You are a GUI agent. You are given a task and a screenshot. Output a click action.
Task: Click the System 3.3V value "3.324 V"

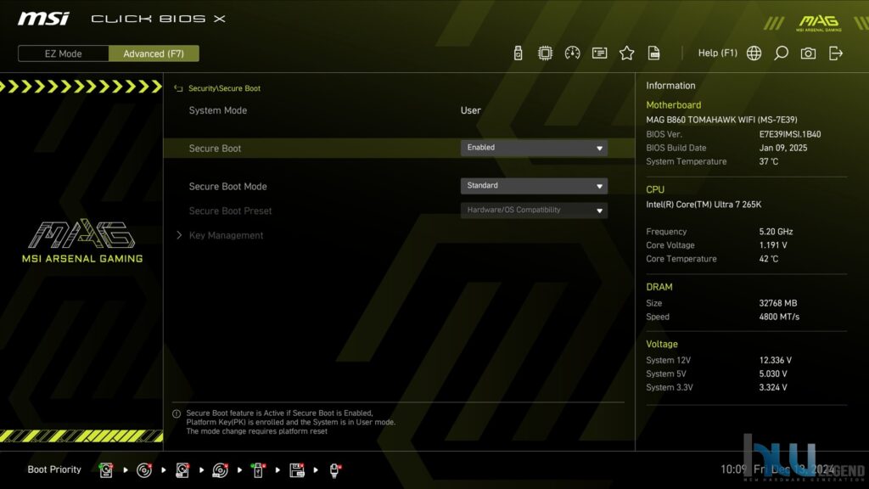(773, 387)
